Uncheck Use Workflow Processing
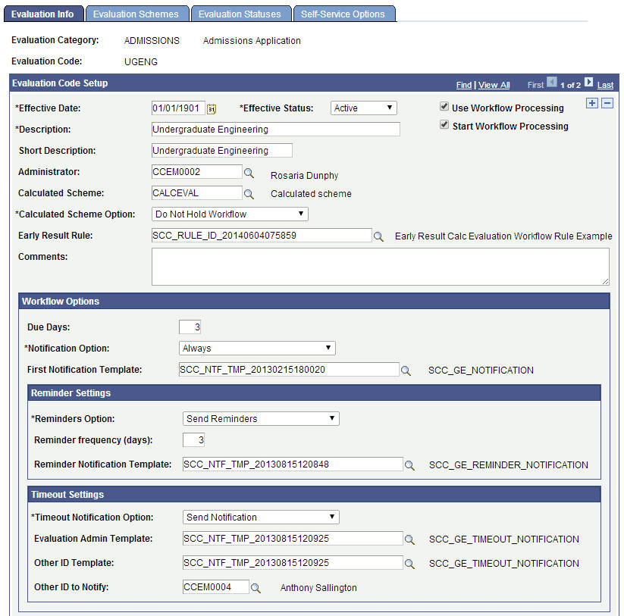Image resolution: width=624 pixels, height=616 pixels. coord(444,107)
